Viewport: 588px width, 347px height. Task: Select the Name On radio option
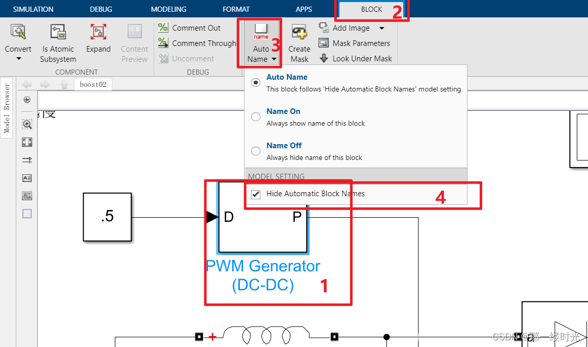256,117
